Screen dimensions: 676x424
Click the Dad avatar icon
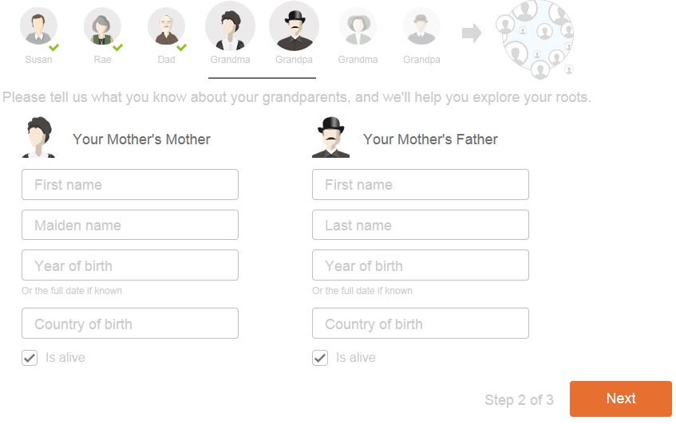click(x=166, y=27)
